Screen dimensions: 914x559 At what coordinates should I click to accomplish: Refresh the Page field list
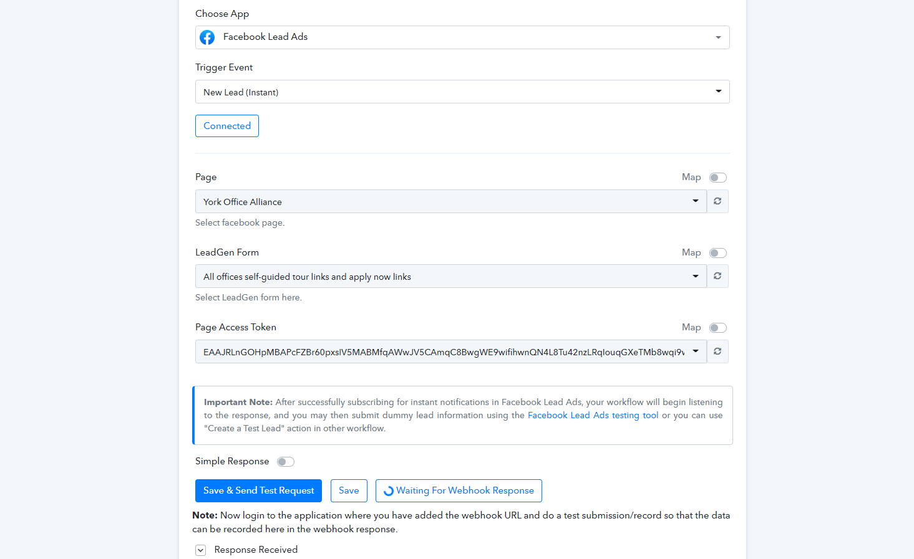717,201
